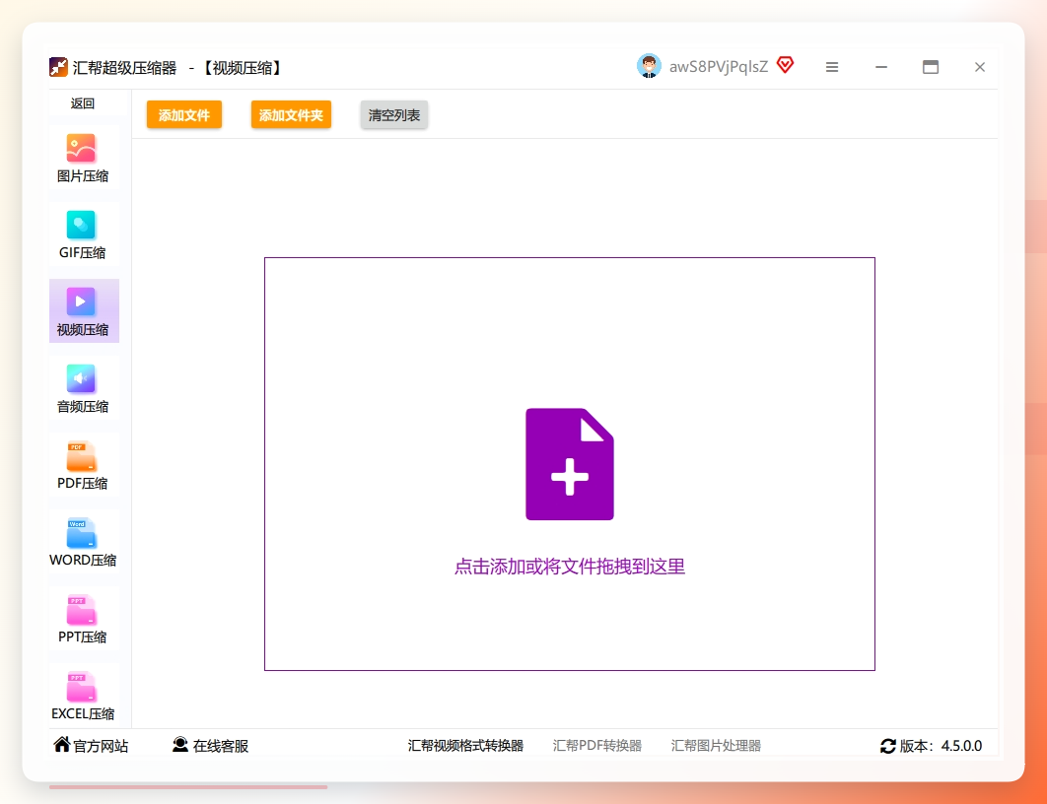The height and width of the screenshot is (804, 1047).
Task: Open 汇帮PDF转换器 link
Action: pos(597,745)
